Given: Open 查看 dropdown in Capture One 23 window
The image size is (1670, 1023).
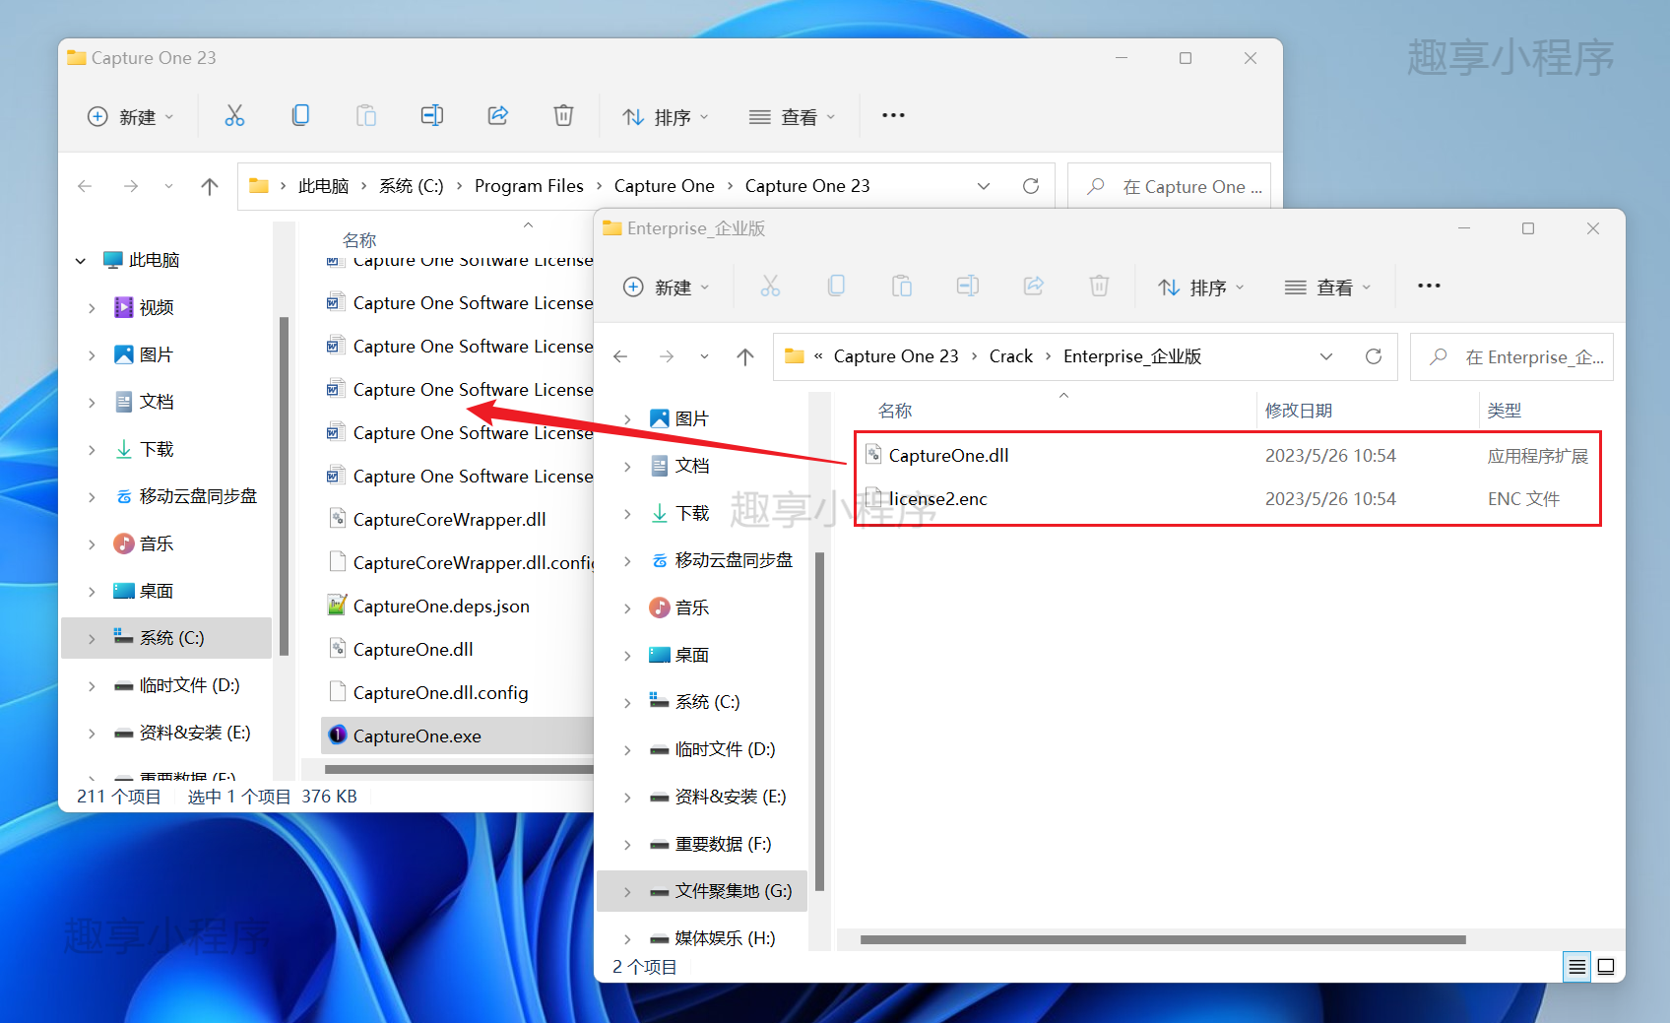Looking at the screenshot, I should tap(792, 116).
